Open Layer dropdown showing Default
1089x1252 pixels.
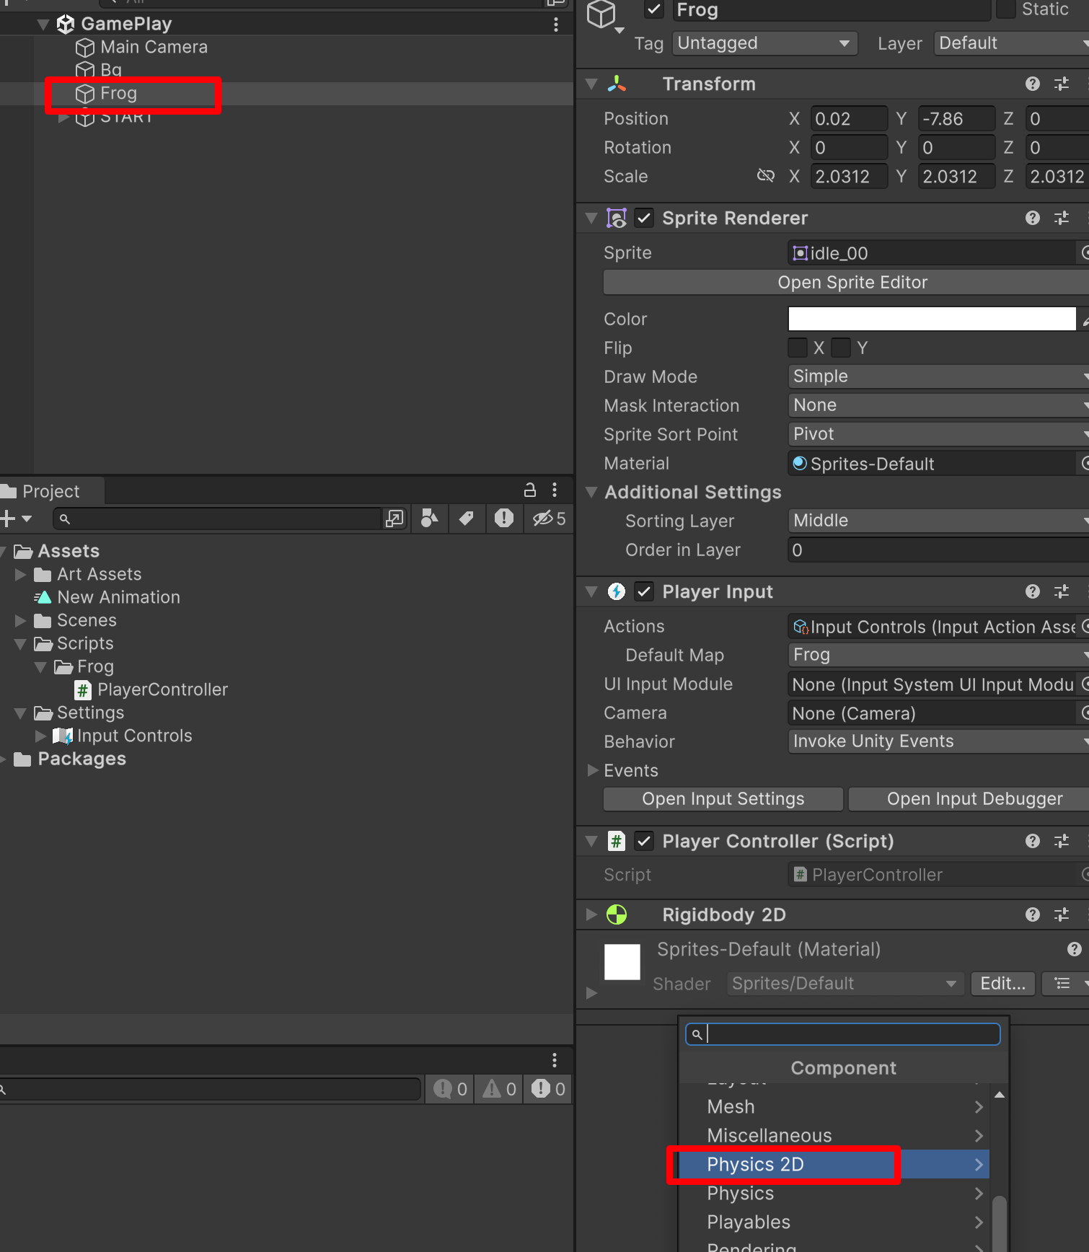coord(1011,43)
